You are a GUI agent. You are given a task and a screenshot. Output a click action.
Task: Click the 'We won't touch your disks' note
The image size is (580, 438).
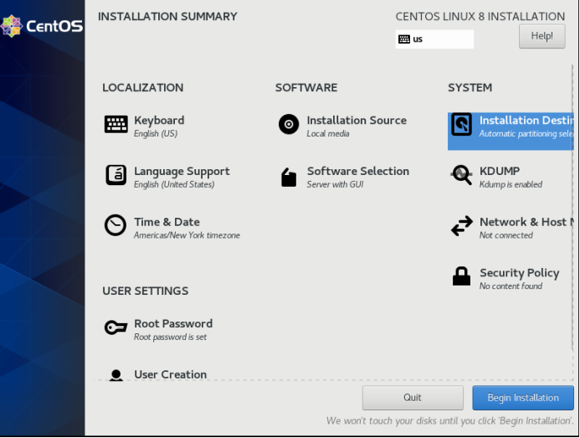[449, 421]
